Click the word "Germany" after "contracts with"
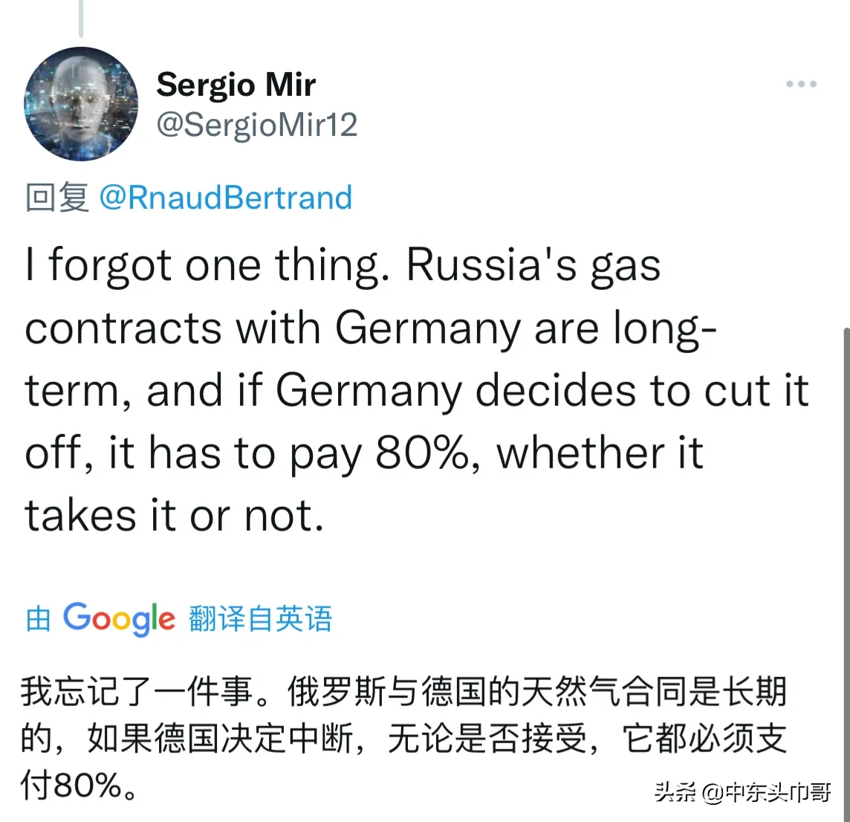The image size is (850, 822). tap(427, 328)
